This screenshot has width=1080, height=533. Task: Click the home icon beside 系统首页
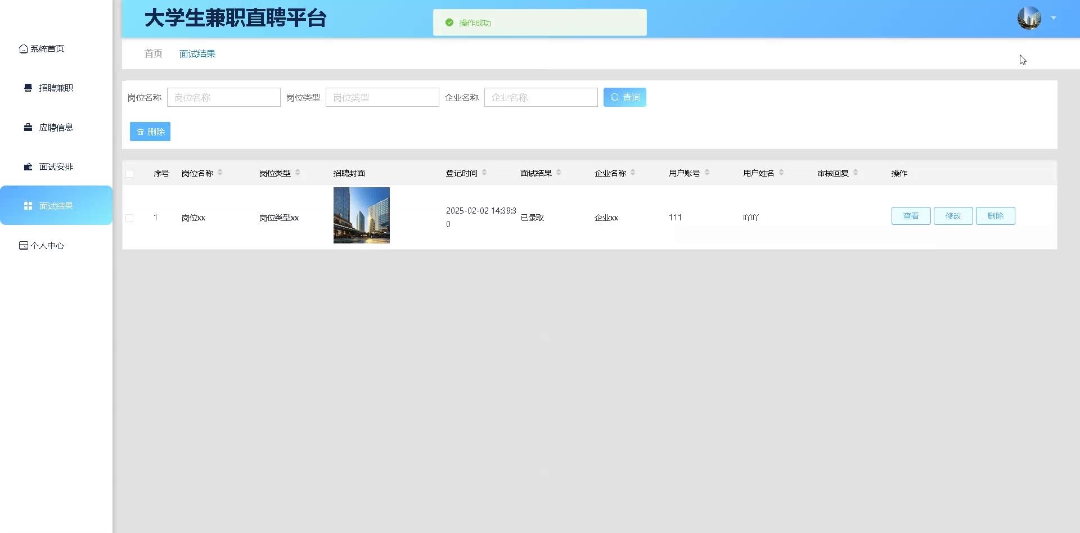click(x=23, y=49)
